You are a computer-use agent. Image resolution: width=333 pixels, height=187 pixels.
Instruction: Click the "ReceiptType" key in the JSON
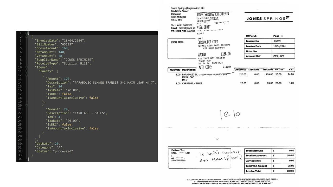47,63
